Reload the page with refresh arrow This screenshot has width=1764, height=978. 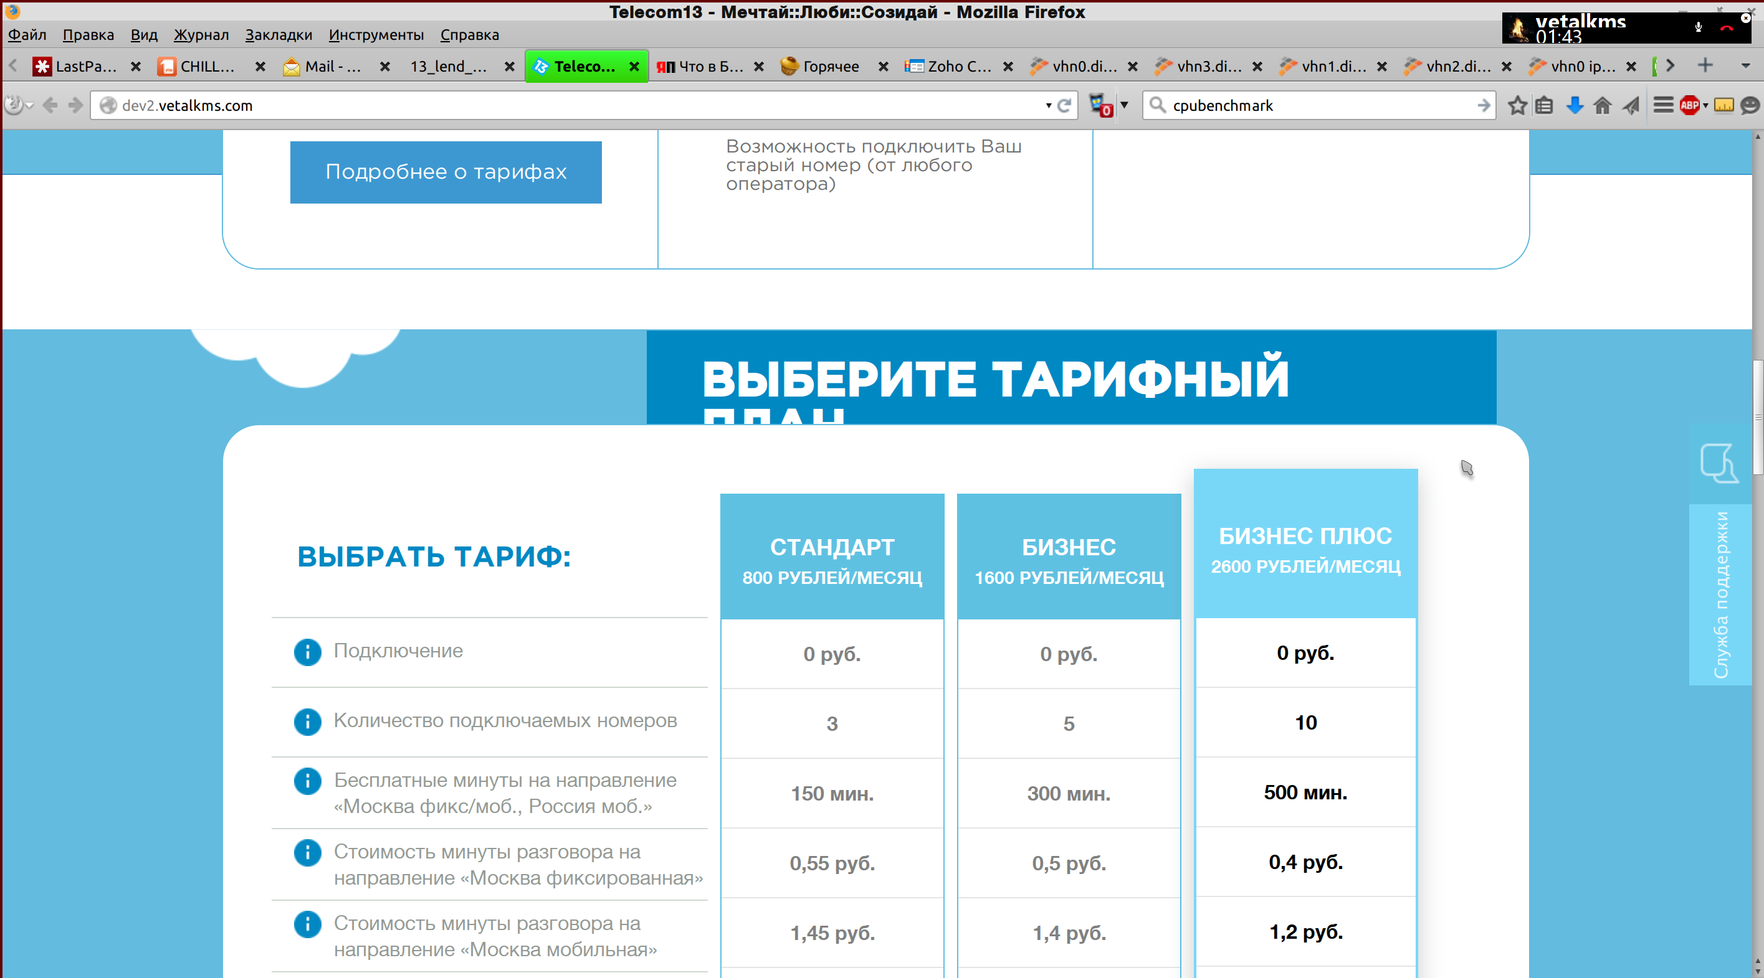coord(1064,105)
